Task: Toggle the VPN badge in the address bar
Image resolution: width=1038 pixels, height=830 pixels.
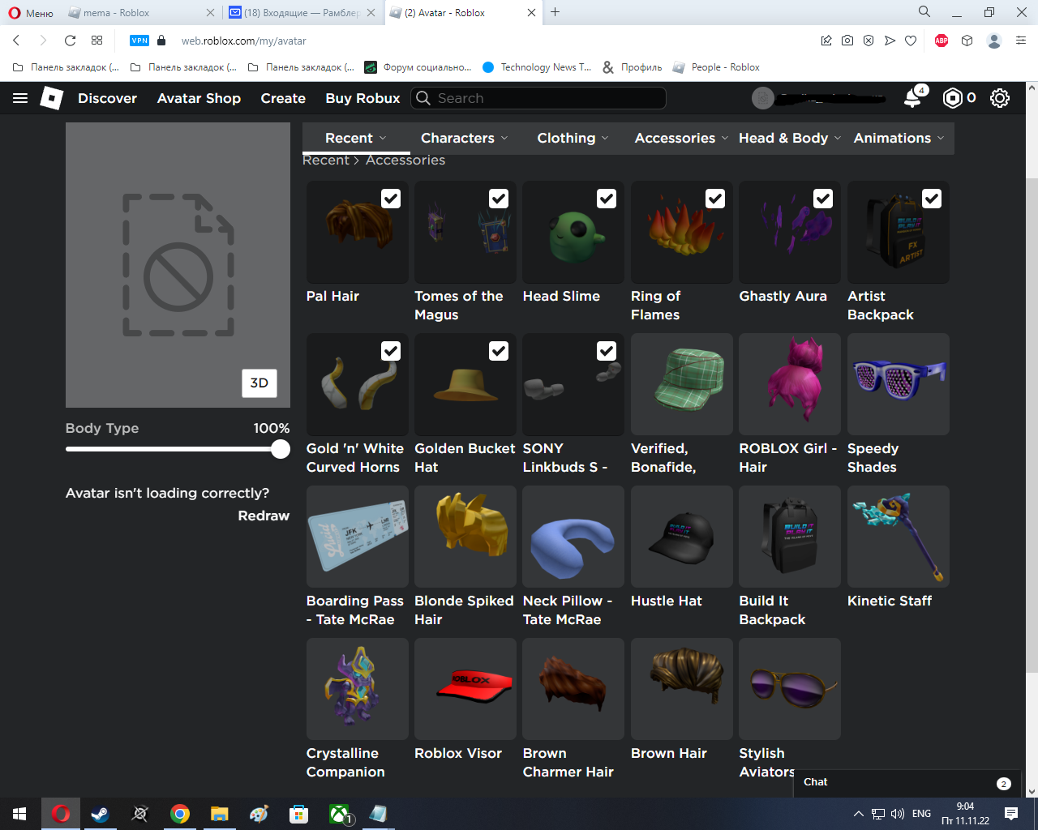Action: click(x=139, y=41)
